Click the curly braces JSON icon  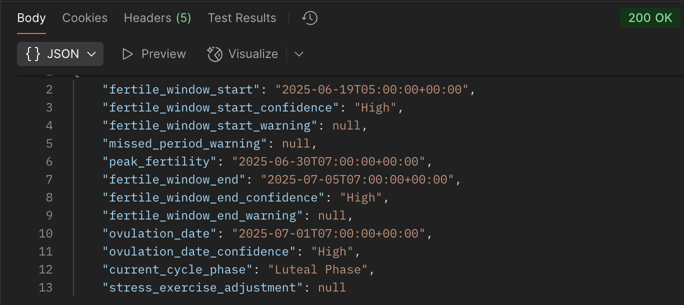click(33, 54)
